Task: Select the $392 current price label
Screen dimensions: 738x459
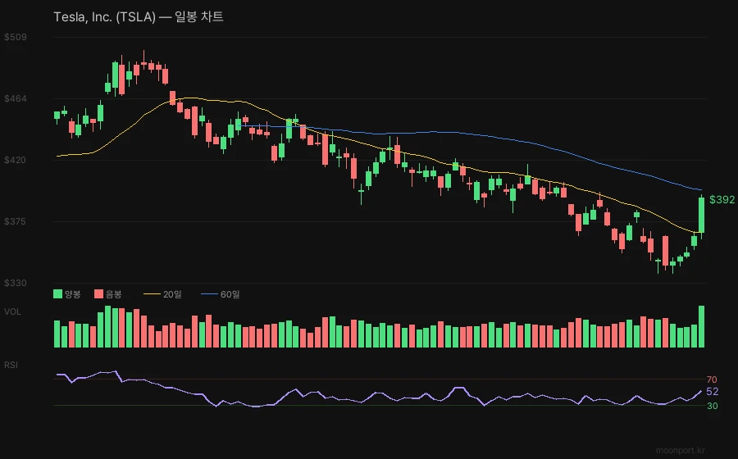Action: coord(722,200)
